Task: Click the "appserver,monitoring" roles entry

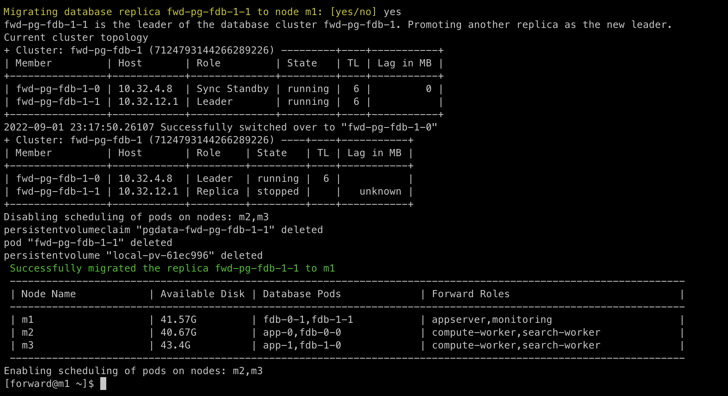Action: (492, 319)
